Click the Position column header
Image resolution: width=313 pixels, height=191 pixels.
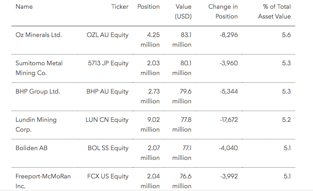148,7
